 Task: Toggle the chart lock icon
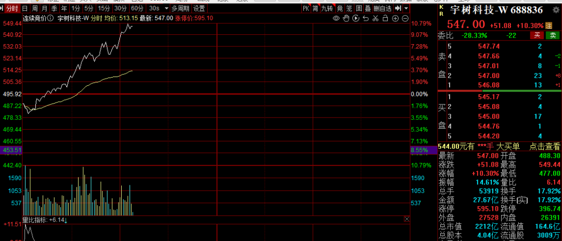[x=385, y=18]
